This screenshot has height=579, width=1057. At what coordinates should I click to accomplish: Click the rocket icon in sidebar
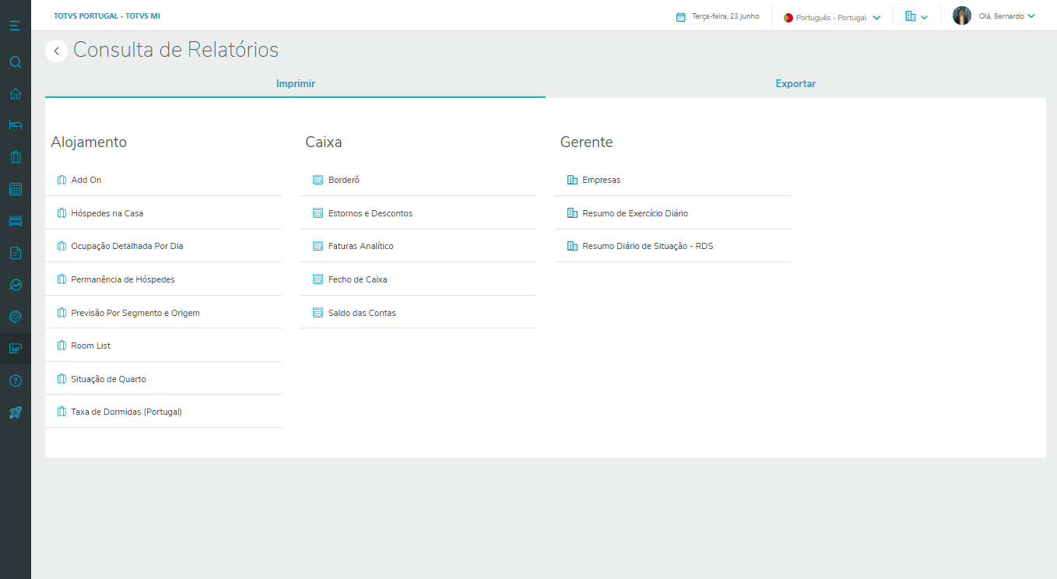coord(15,412)
